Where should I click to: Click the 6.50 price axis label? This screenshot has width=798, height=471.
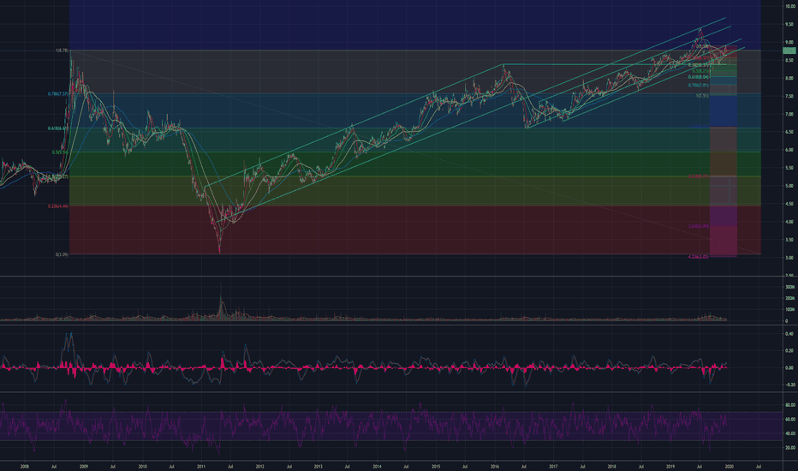[x=789, y=133]
